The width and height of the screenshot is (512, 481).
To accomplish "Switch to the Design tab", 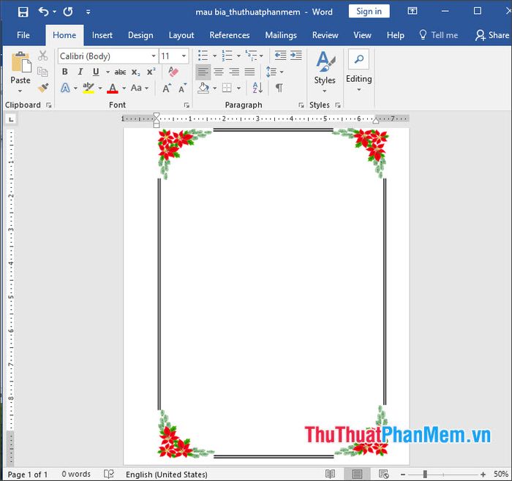I will tap(140, 35).
